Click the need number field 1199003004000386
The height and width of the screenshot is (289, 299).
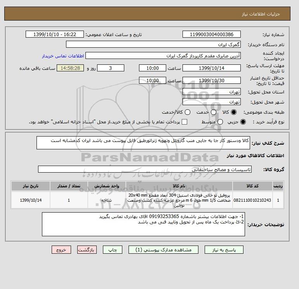pyautogui.click(x=212, y=35)
